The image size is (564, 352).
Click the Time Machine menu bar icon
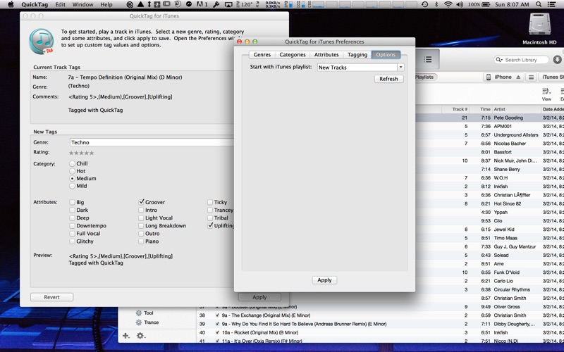(x=425, y=5)
